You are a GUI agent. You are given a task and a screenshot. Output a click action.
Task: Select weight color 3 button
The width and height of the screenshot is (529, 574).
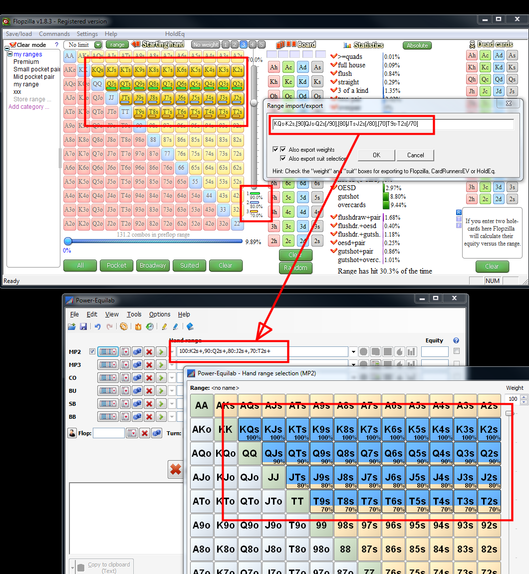(244, 44)
